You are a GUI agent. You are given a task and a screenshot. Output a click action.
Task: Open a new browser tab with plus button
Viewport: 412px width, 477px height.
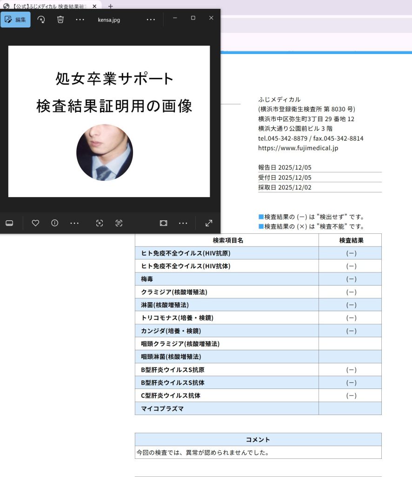point(111,7)
